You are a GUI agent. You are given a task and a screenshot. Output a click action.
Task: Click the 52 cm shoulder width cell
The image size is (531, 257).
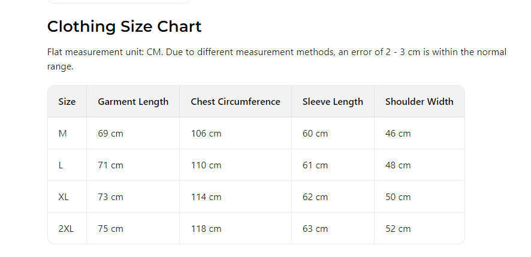(x=398, y=229)
